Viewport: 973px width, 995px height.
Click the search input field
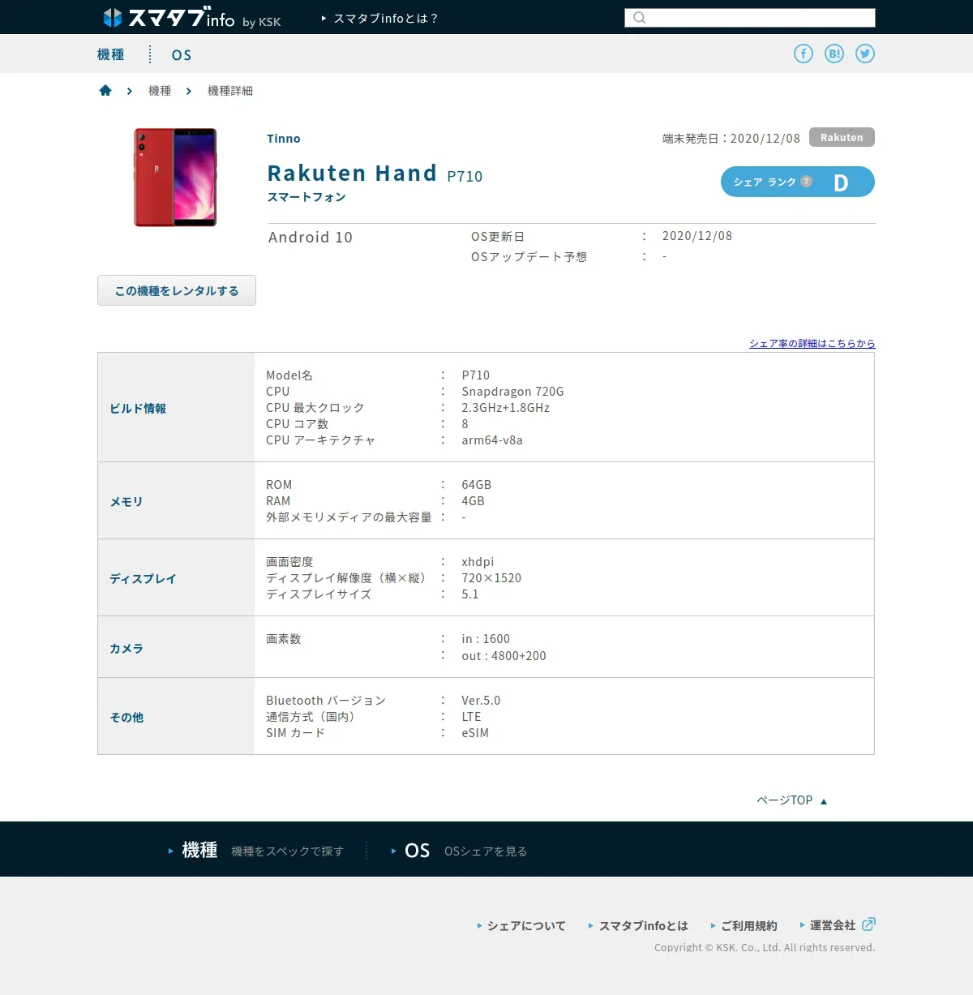[750, 18]
